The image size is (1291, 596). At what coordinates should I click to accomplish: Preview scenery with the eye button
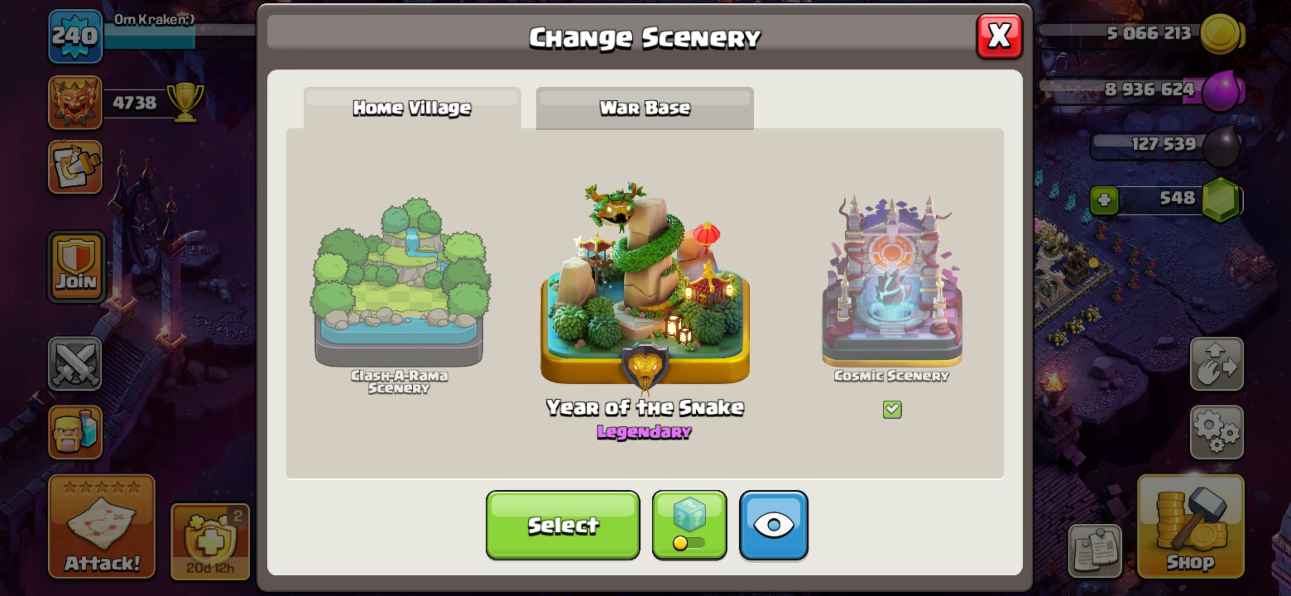tap(773, 525)
